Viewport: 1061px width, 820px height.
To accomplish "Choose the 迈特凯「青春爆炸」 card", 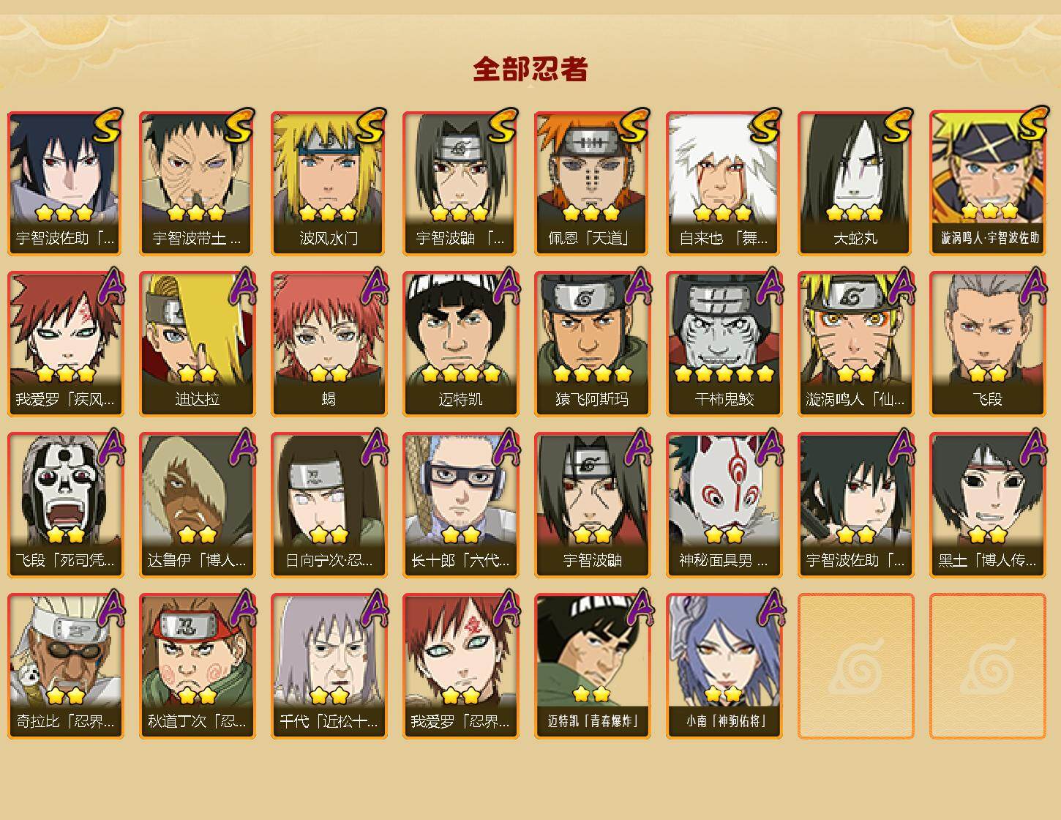I will coord(592,666).
